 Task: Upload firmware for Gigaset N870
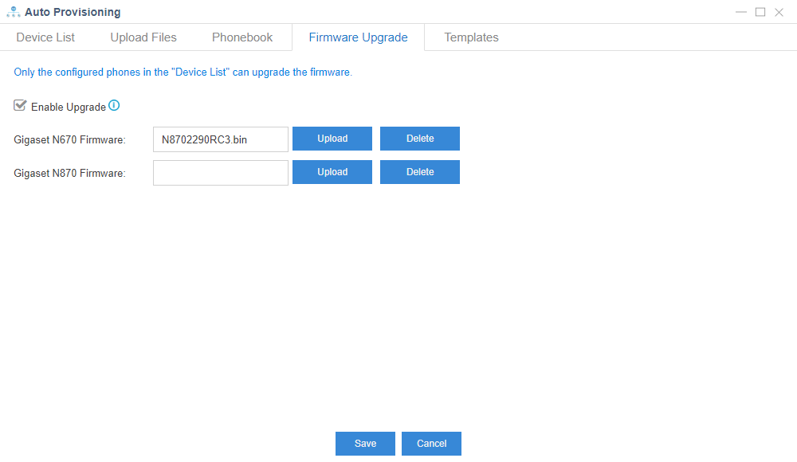tap(332, 172)
